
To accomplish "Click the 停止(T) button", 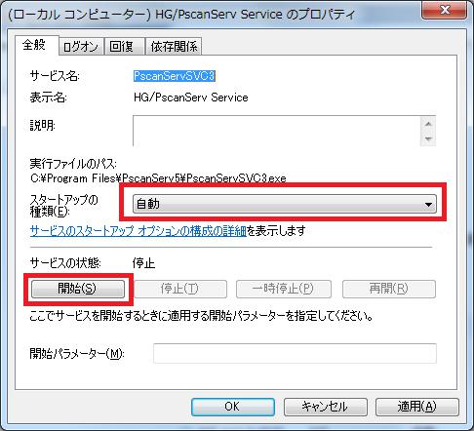I will [x=180, y=289].
